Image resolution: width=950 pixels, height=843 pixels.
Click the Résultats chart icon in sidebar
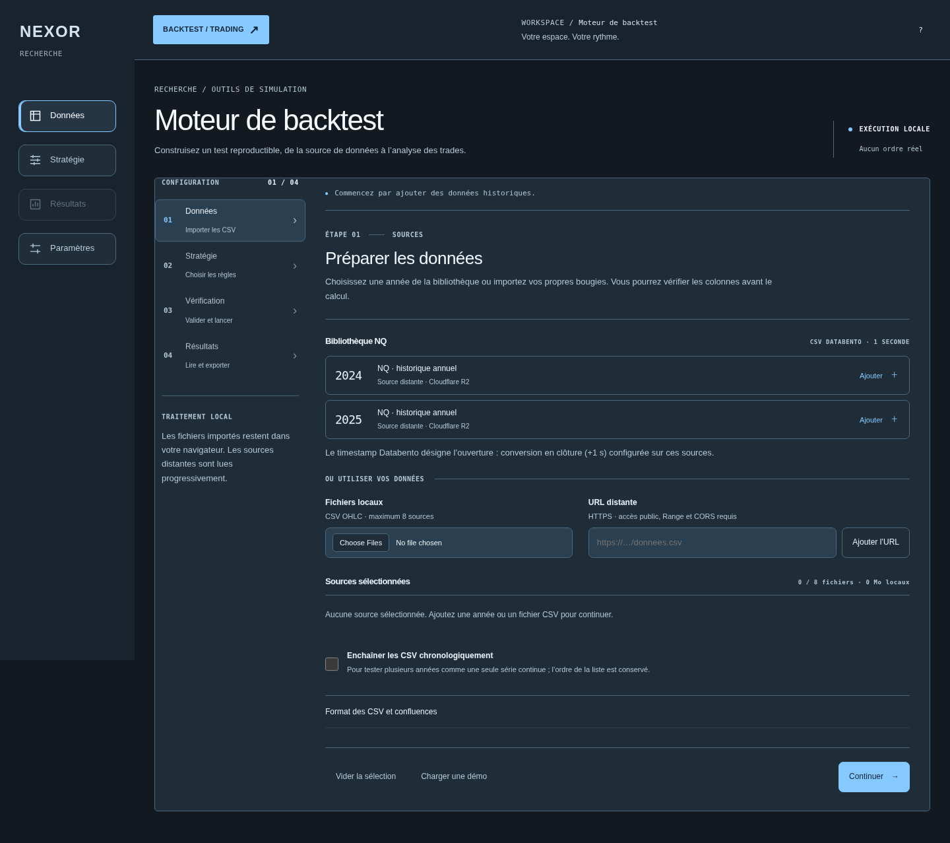[x=36, y=205]
